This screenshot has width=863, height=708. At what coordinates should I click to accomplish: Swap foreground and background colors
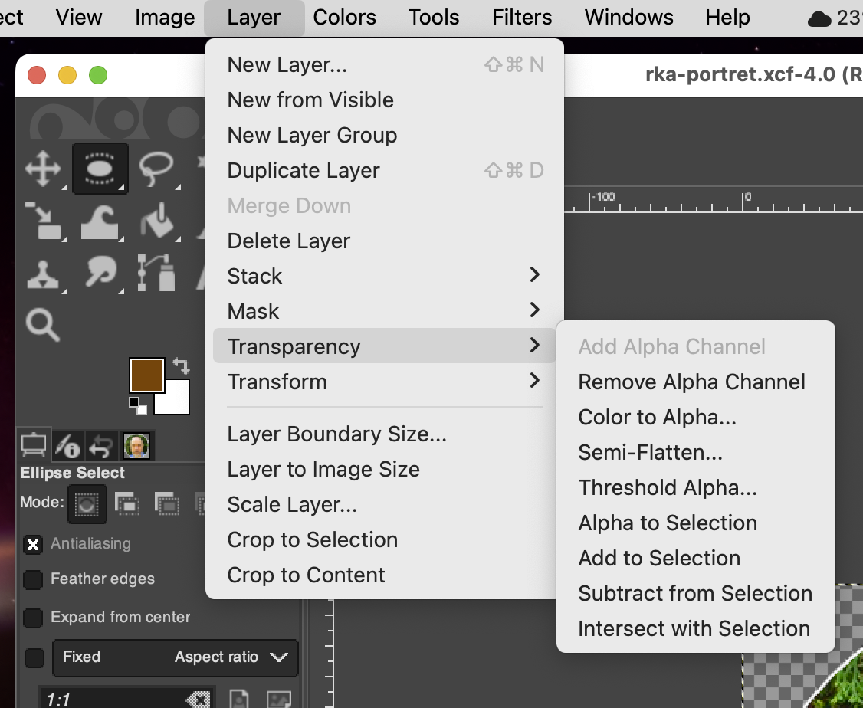click(x=181, y=365)
